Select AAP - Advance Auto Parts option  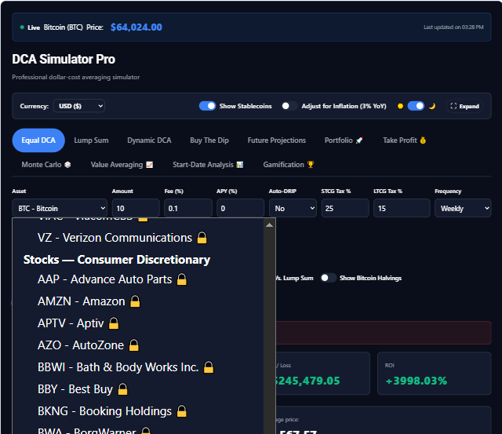pos(138,279)
